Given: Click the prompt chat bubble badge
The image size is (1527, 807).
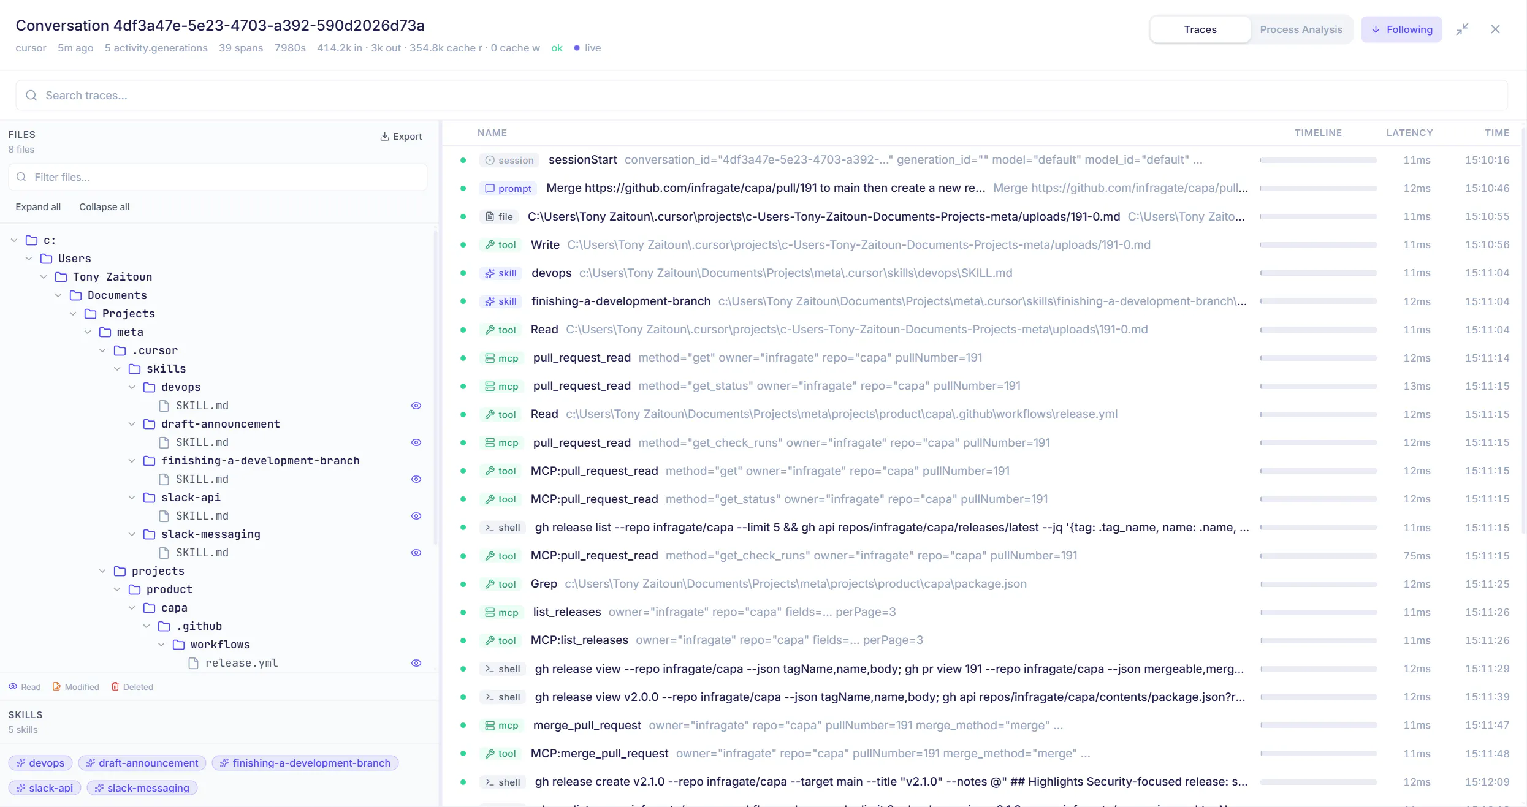Looking at the screenshot, I should pyautogui.click(x=508, y=189).
